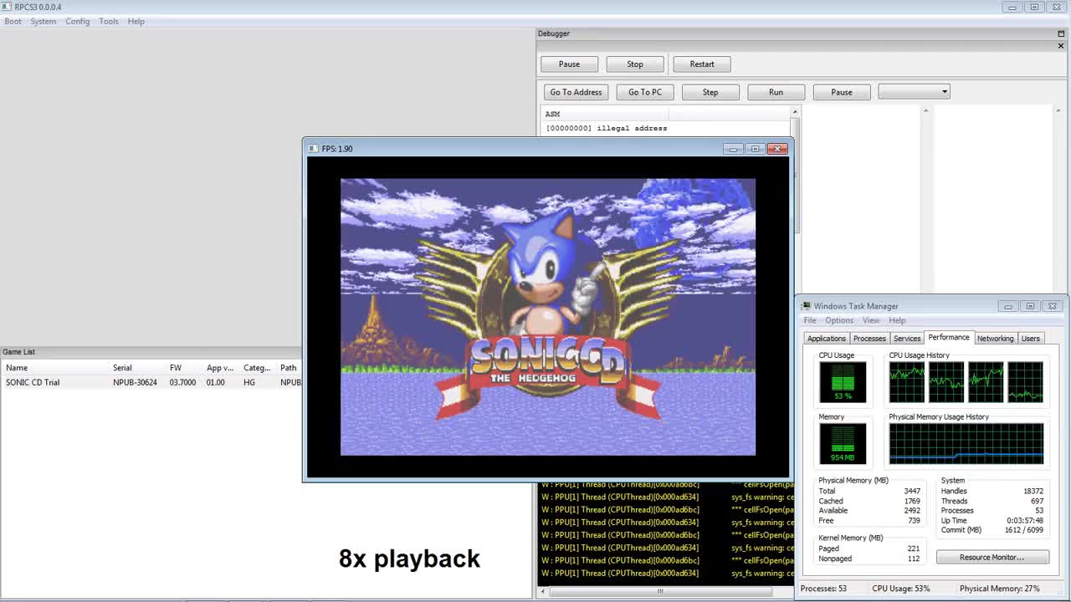Viewport: 1071px width, 602px height.
Task: Open the thread selection dropdown in Debugger
Action: [x=914, y=92]
